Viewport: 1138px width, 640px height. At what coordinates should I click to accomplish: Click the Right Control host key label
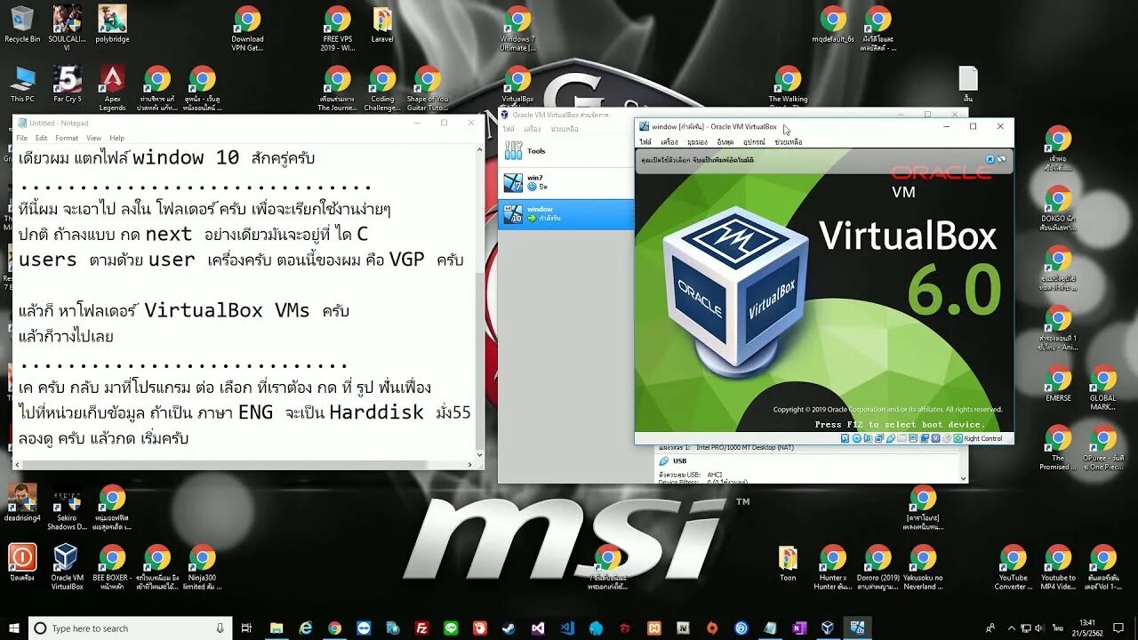983,438
